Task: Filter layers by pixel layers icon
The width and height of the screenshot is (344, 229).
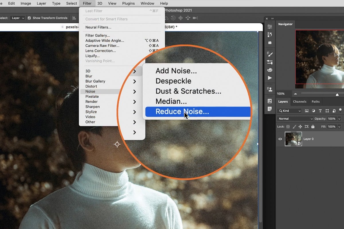Action: 307,111
